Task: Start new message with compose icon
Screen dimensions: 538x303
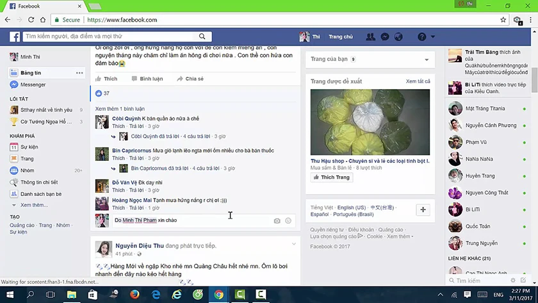Action: (x=523, y=281)
